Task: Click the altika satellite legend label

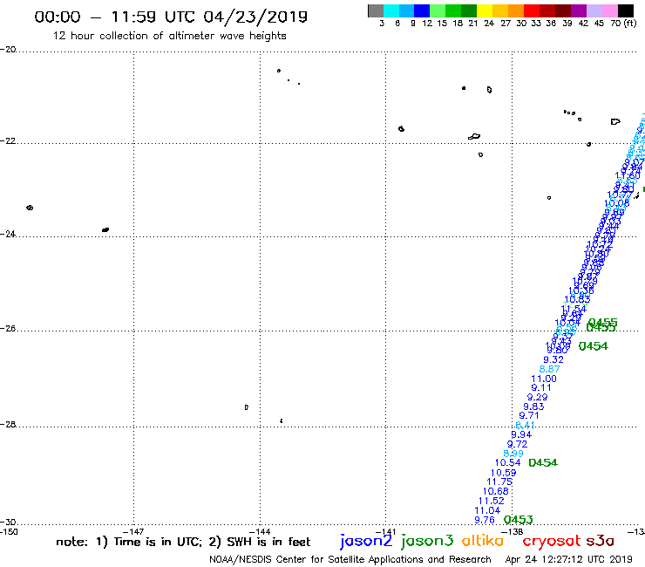Action: 483,541
